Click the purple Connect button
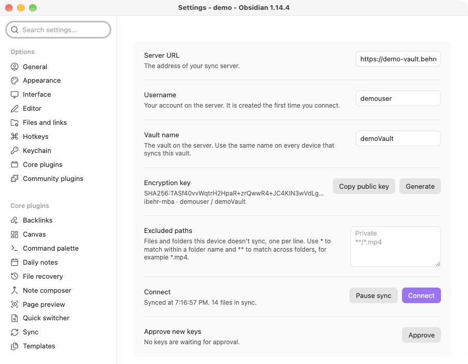 point(421,296)
